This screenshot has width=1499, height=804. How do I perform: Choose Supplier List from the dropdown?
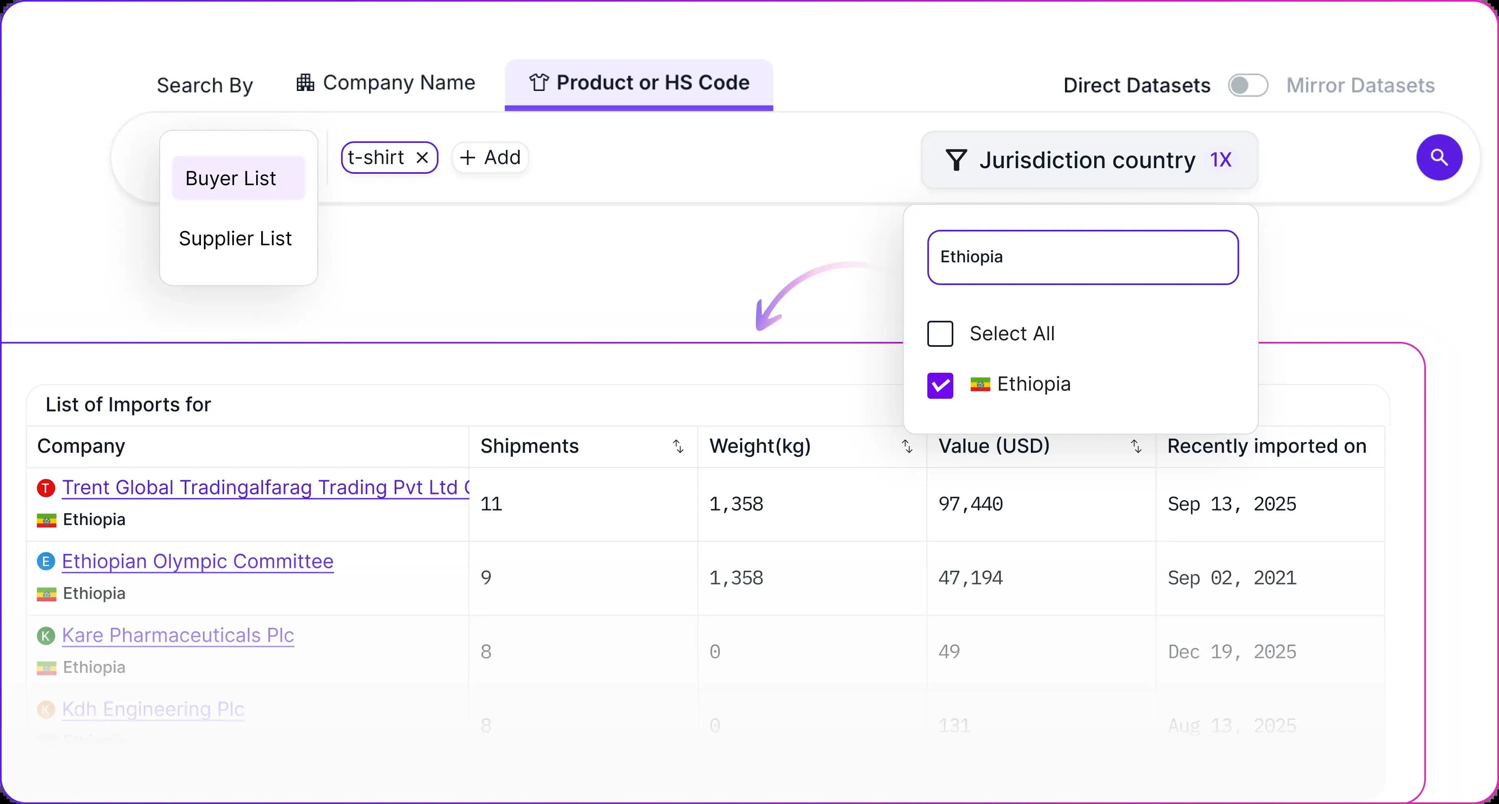[235, 239]
